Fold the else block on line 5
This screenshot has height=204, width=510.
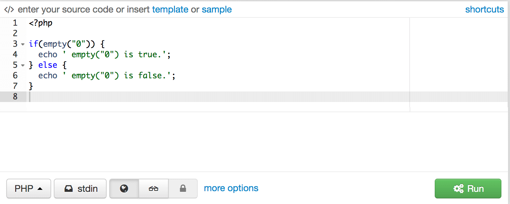pos(23,65)
